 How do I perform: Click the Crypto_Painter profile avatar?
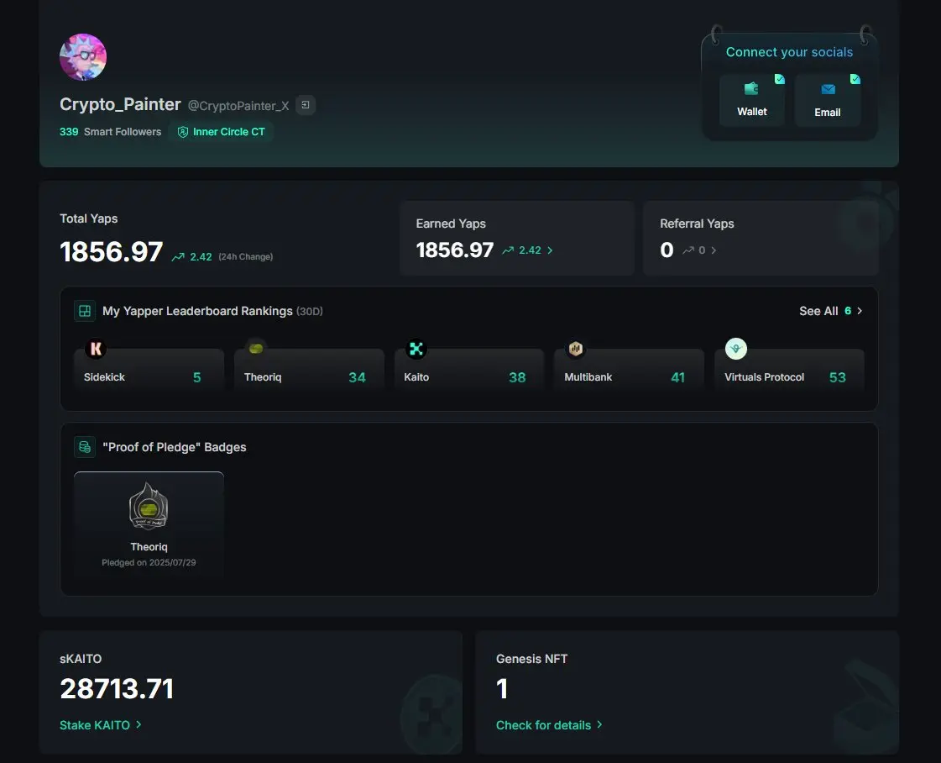tap(83, 57)
